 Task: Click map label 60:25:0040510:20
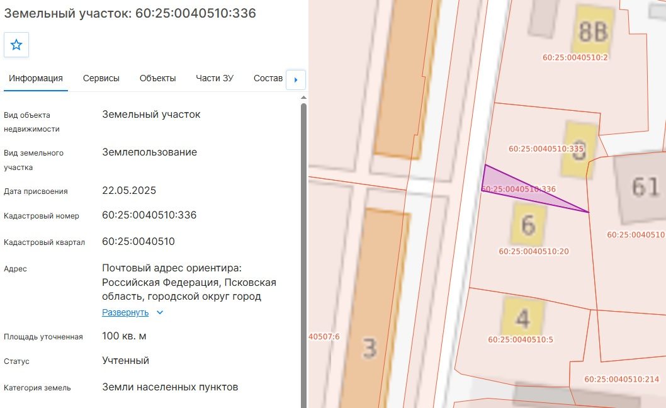(x=533, y=251)
